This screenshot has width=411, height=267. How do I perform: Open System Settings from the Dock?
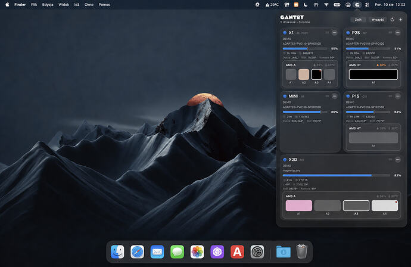257,252
